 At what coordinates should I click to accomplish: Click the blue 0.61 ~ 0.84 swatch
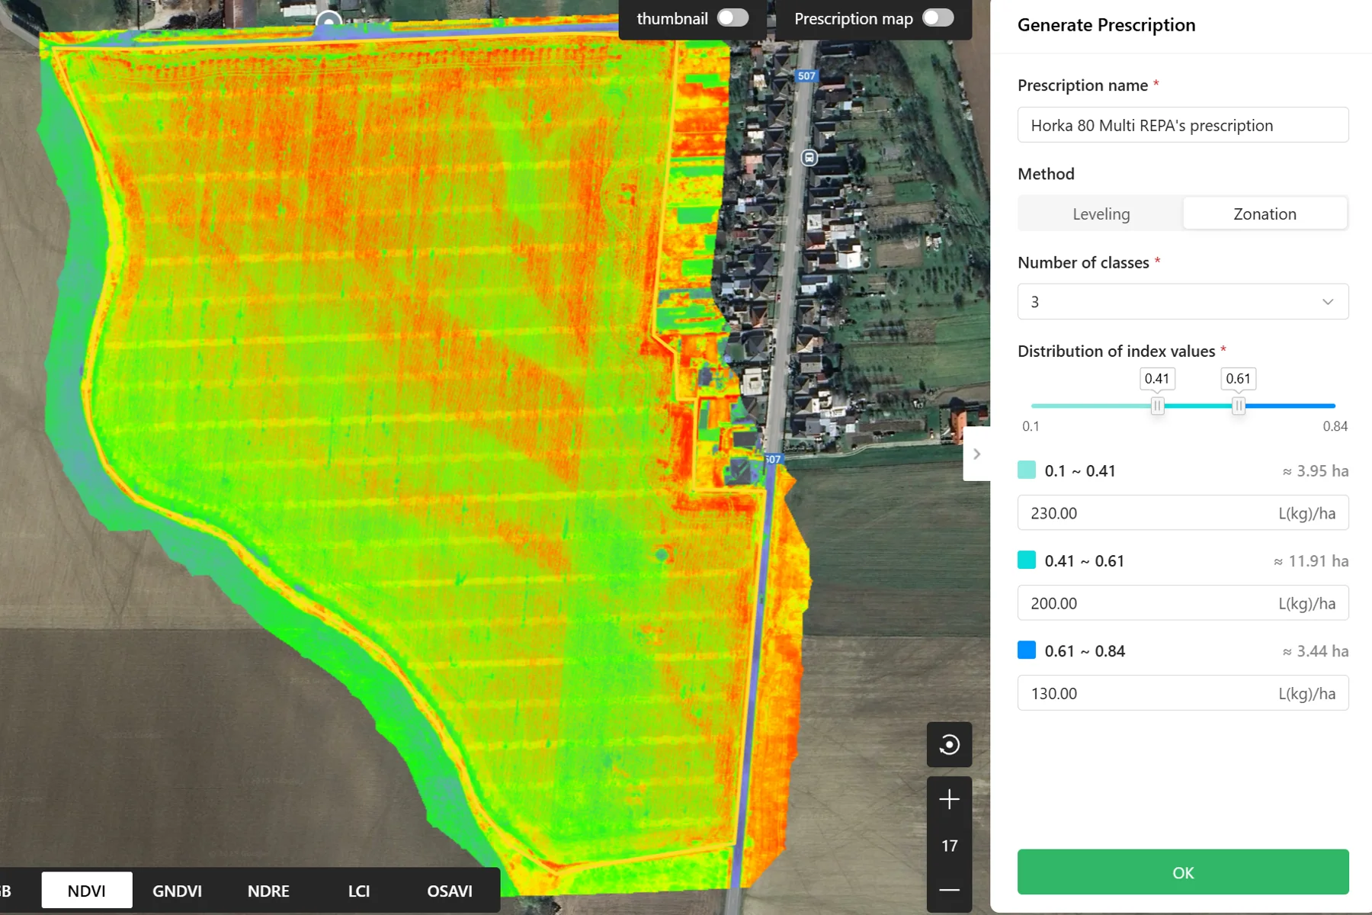tap(1027, 650)
